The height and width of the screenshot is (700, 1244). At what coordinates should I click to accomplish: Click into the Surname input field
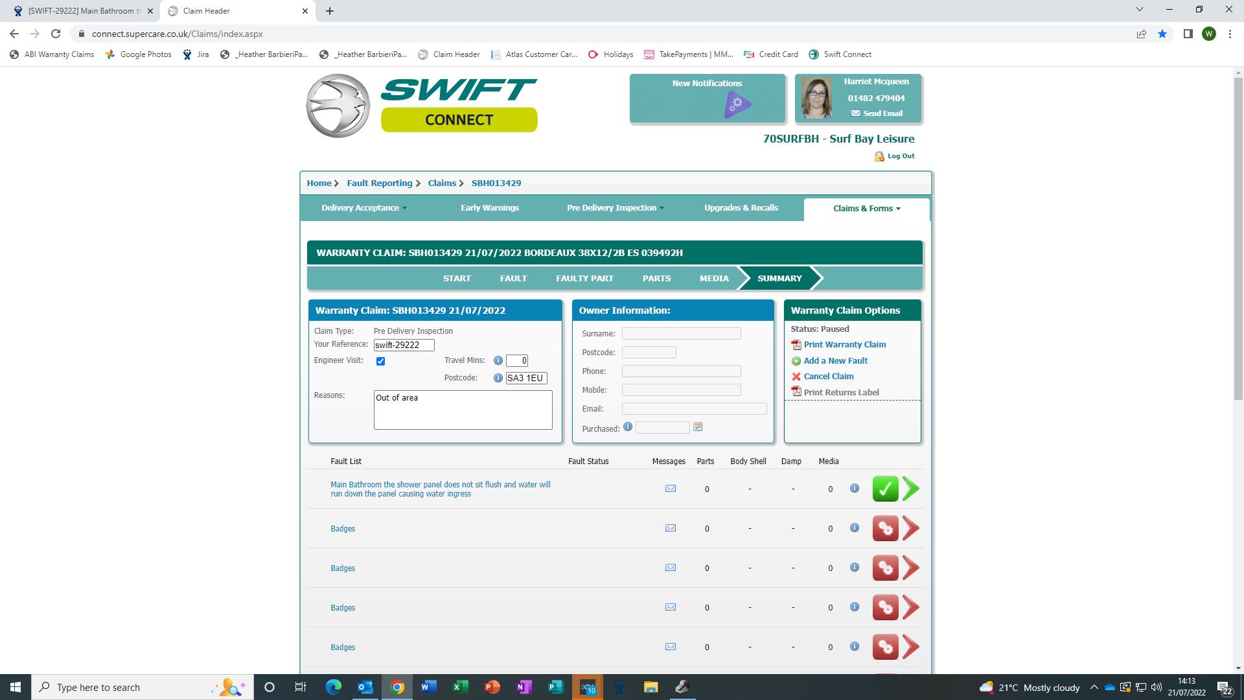point(681,334)
